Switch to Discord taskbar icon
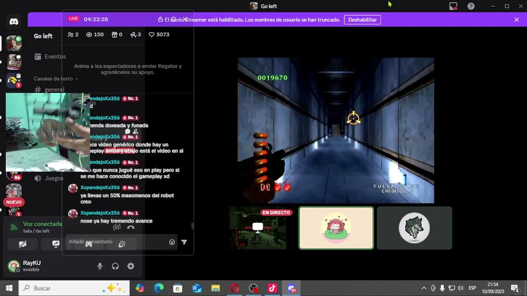The image size is (527, 296). (291, 288)
